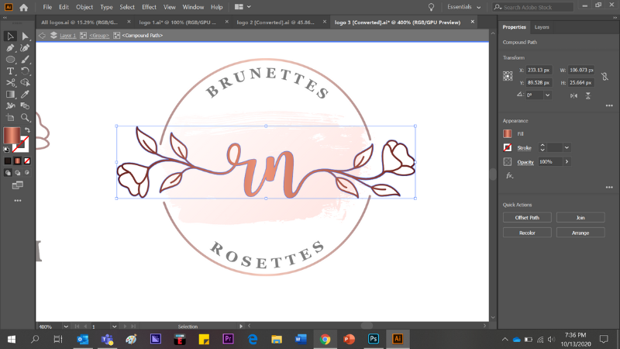
Task: Switch to the Layers panel tab
Action: 542,27
